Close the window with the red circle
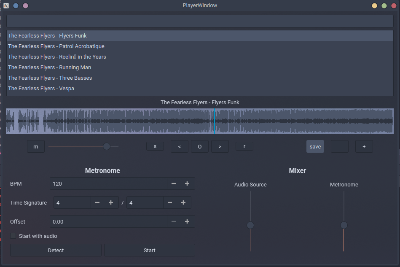400x267 pixels. pyautogui.click(x=394, y=5)
